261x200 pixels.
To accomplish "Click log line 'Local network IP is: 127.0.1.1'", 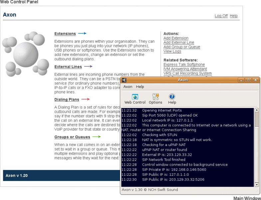I will coord(167,120).
